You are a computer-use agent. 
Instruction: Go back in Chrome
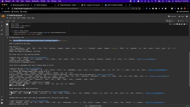pos(2,9)
